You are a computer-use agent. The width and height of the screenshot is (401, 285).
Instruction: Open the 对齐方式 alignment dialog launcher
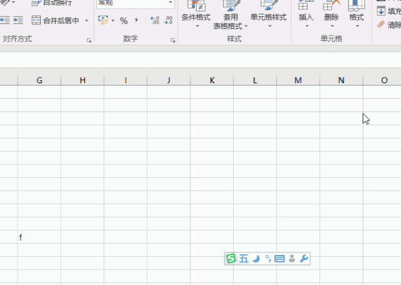(89, 40)
